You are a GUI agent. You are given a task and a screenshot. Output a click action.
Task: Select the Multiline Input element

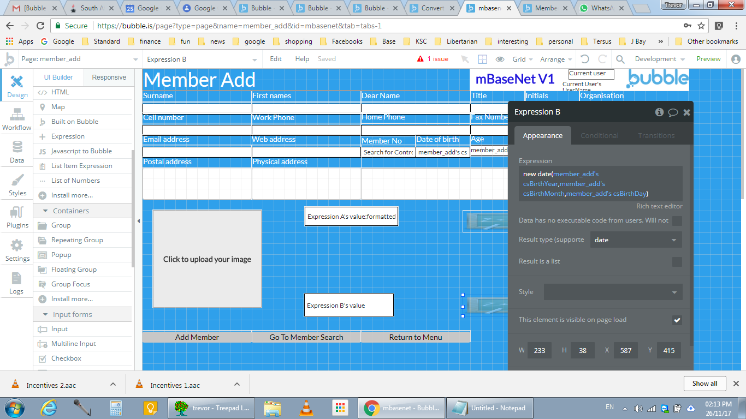[73, 344]
